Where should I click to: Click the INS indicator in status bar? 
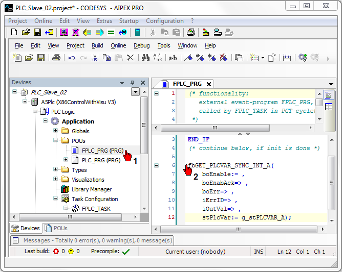259,252
